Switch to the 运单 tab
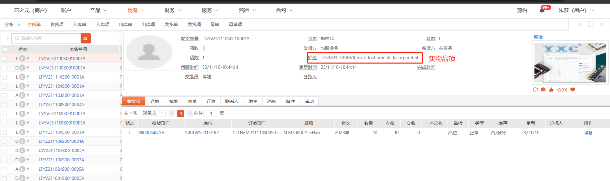The height and width of the screenshot is (181, 610). coord(155,101)
